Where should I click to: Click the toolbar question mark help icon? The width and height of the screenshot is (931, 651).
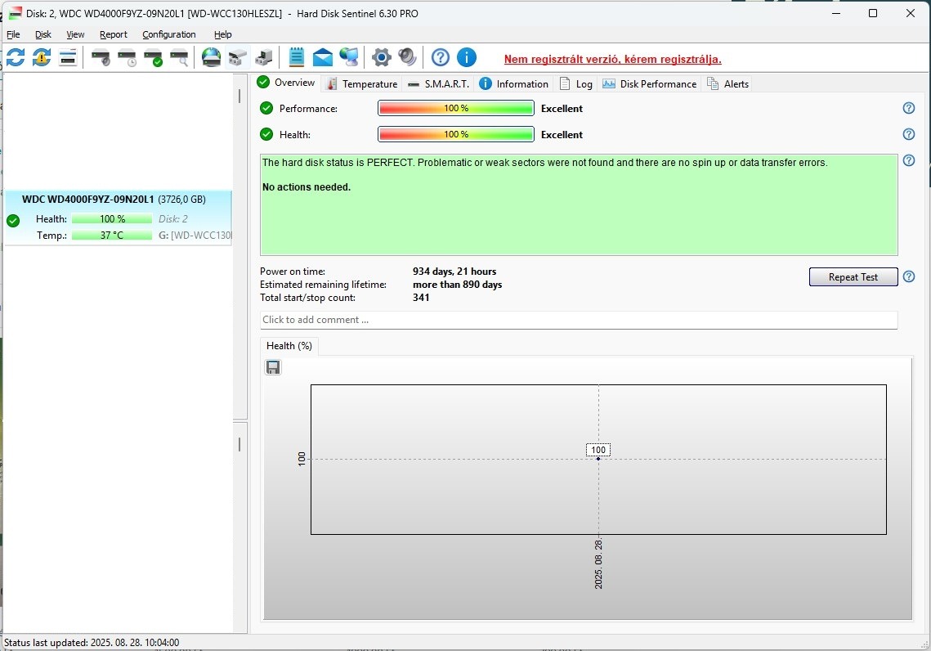tap(440, 57)
